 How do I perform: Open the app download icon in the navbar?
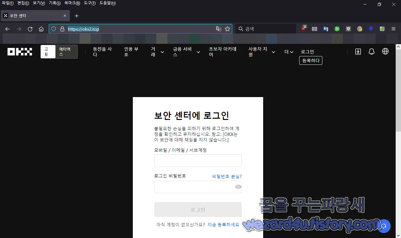[358, 51]
